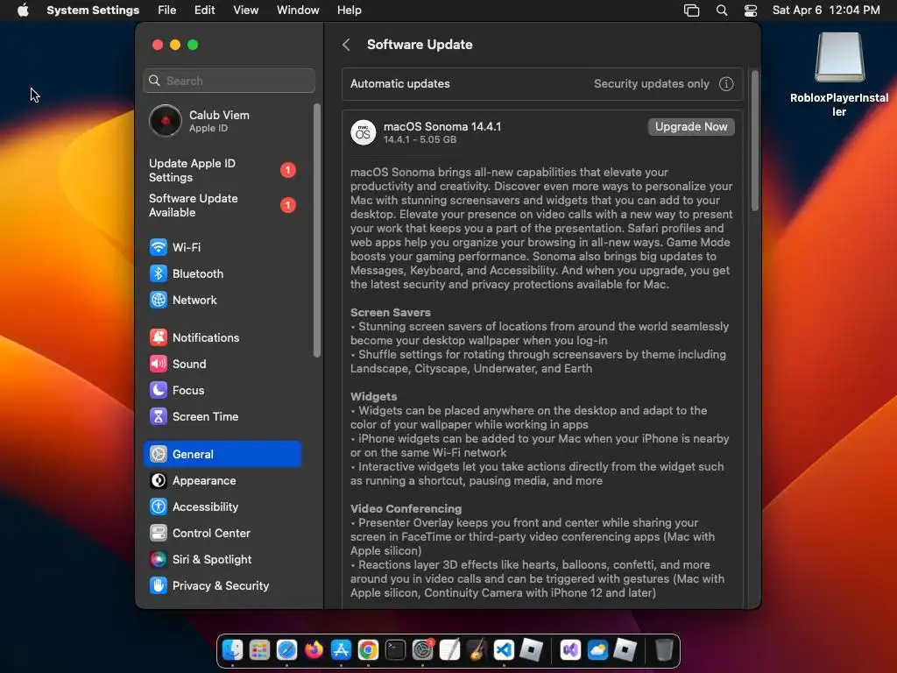Click the 14.4.1 - 5.05 GB text

(x=420, y=139)
